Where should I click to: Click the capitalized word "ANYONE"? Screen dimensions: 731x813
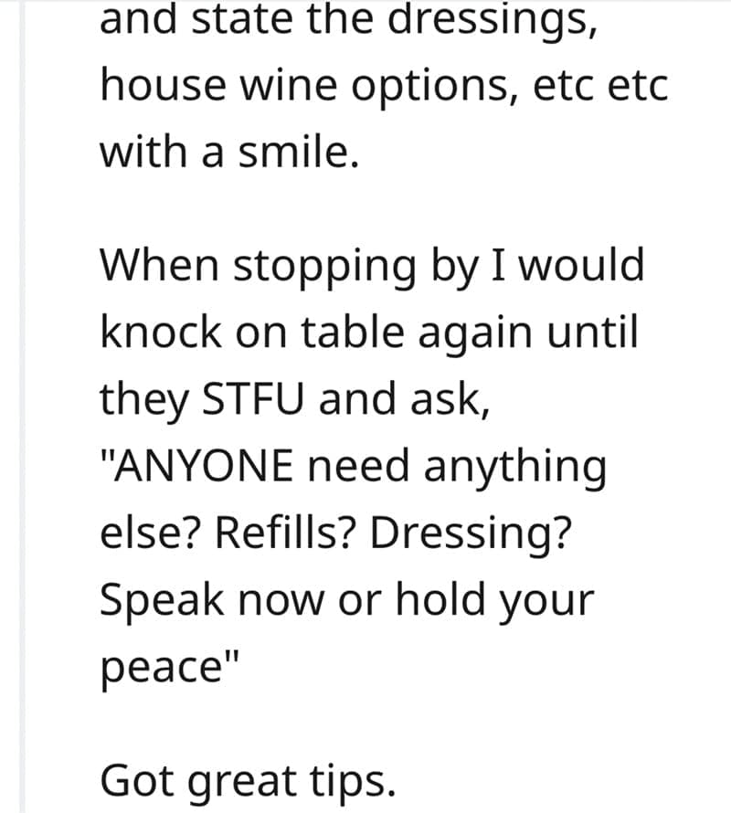pos(211,467)
